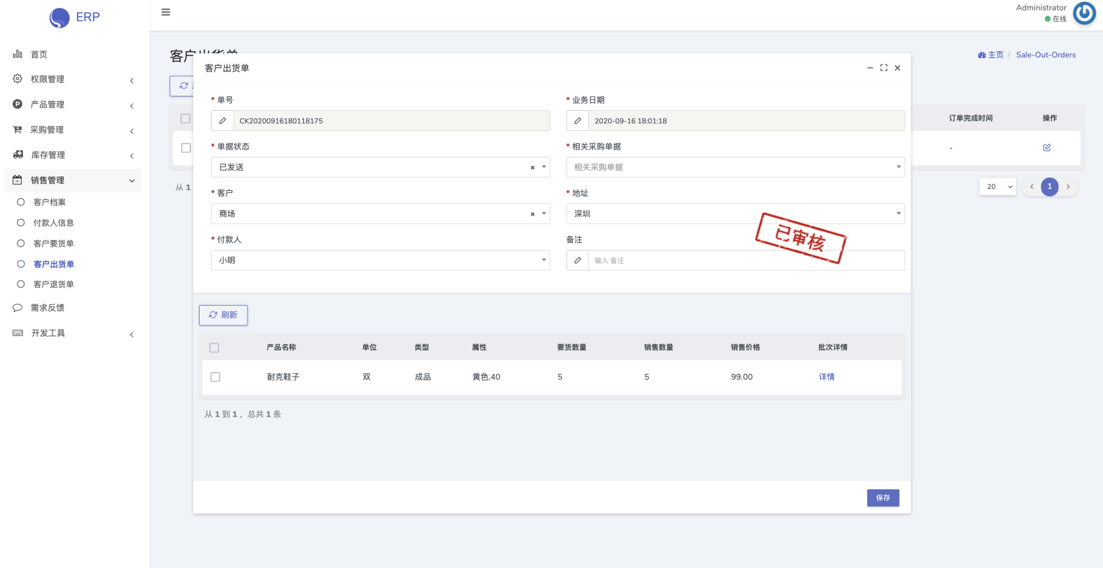Click the pencil icon beside 业务日期 field
1103x568 pixels.
point(578,121)
